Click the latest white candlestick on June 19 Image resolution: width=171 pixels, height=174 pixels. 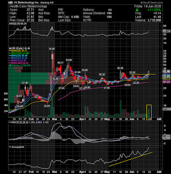149,73
